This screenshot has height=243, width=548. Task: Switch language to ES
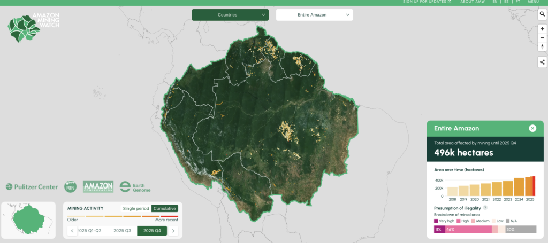click(506, 2)
